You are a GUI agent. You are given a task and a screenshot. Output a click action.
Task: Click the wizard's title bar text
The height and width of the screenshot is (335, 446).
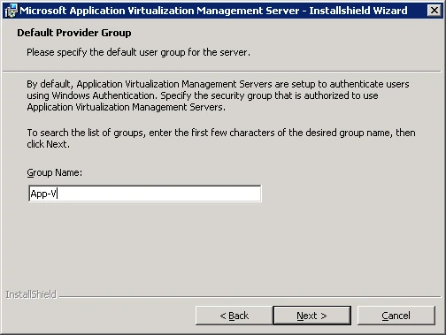pyautogui.click(x=213, y=11)
